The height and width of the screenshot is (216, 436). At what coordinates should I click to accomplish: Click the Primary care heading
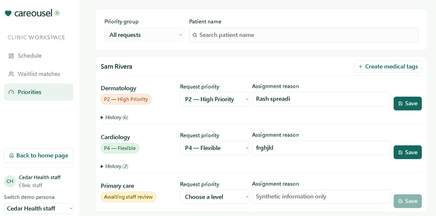coord(117,186)
